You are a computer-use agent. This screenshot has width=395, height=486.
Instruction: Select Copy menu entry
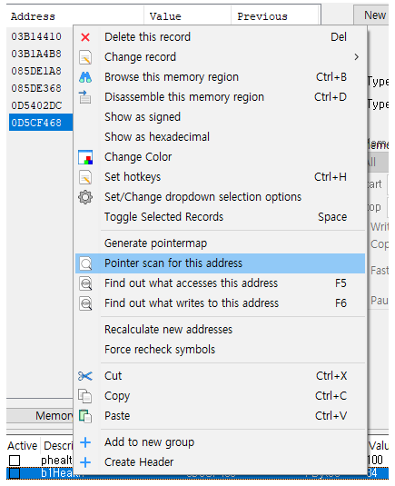point(221,396)
